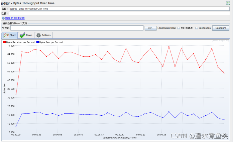Screen dimensions: 233x142
Task: Select the Chart tab label
Action: pyautogui.click(x=12, y=35)
